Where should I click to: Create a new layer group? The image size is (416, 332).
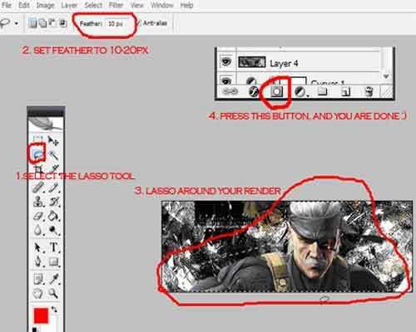pos(322,91)
